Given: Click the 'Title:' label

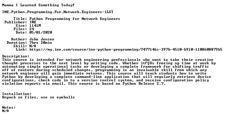Looking at the screenshot, I should (20, 19).
